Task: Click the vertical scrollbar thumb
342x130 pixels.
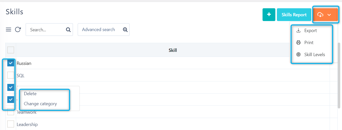Action: 339,75
